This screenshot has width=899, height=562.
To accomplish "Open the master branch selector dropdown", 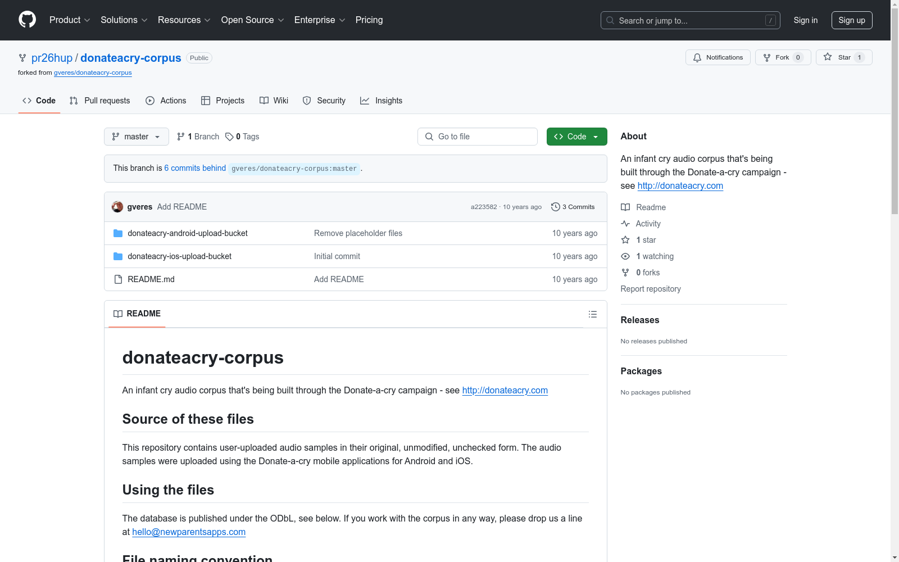I will 137,137.
